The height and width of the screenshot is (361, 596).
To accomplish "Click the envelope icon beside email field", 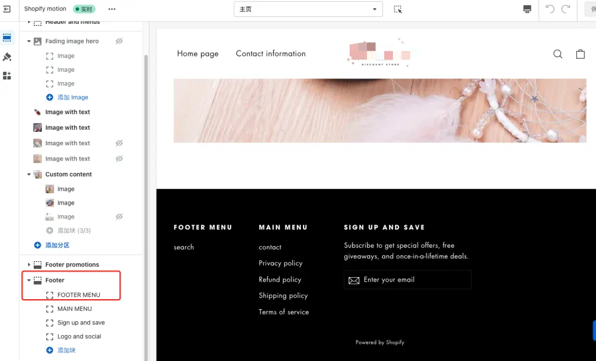I will coord(354,280).
